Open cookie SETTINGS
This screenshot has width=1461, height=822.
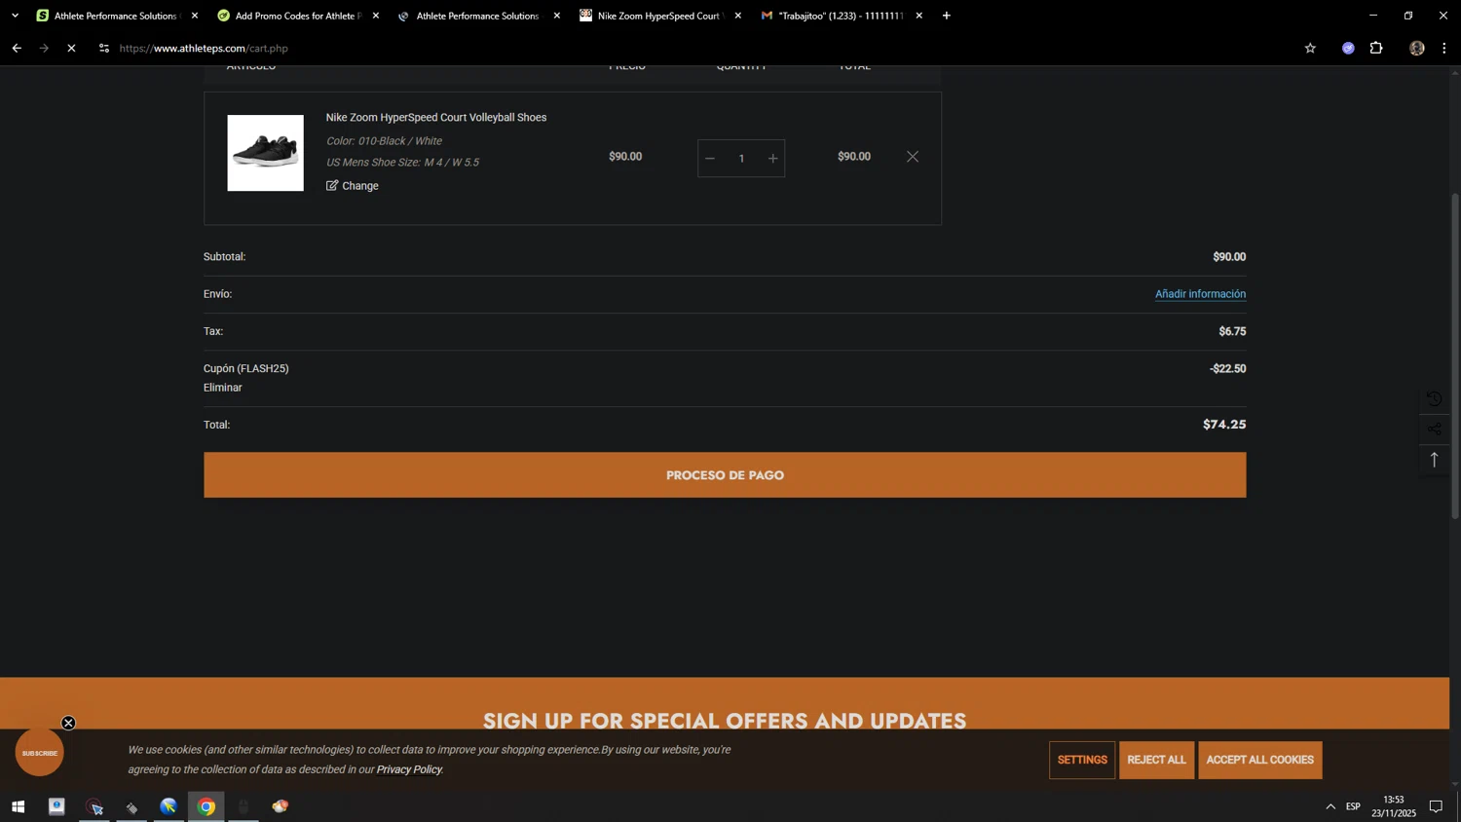coord(1082,761)
